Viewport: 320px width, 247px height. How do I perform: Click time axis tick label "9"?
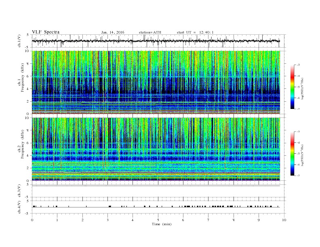(x=259, y=220)
